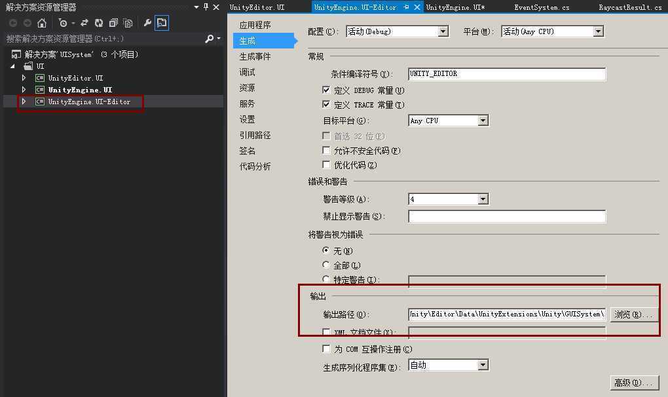The image size is (668, 397).
Task: Open the Solution Explorer window position dropdown arrow
Action: coord(196,7)
